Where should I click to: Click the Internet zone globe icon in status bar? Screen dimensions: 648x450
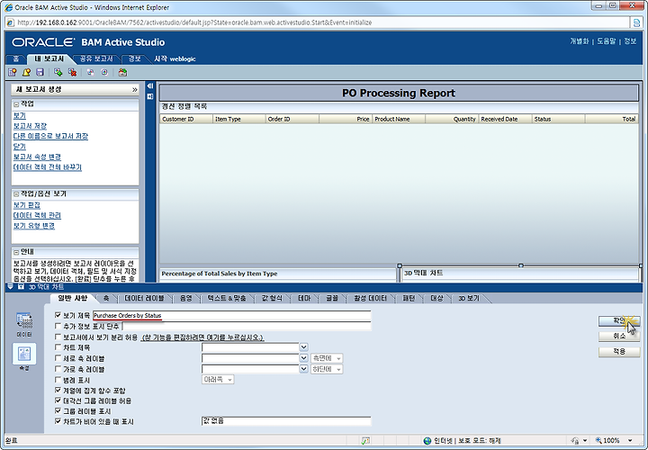[x=427, y=440]
